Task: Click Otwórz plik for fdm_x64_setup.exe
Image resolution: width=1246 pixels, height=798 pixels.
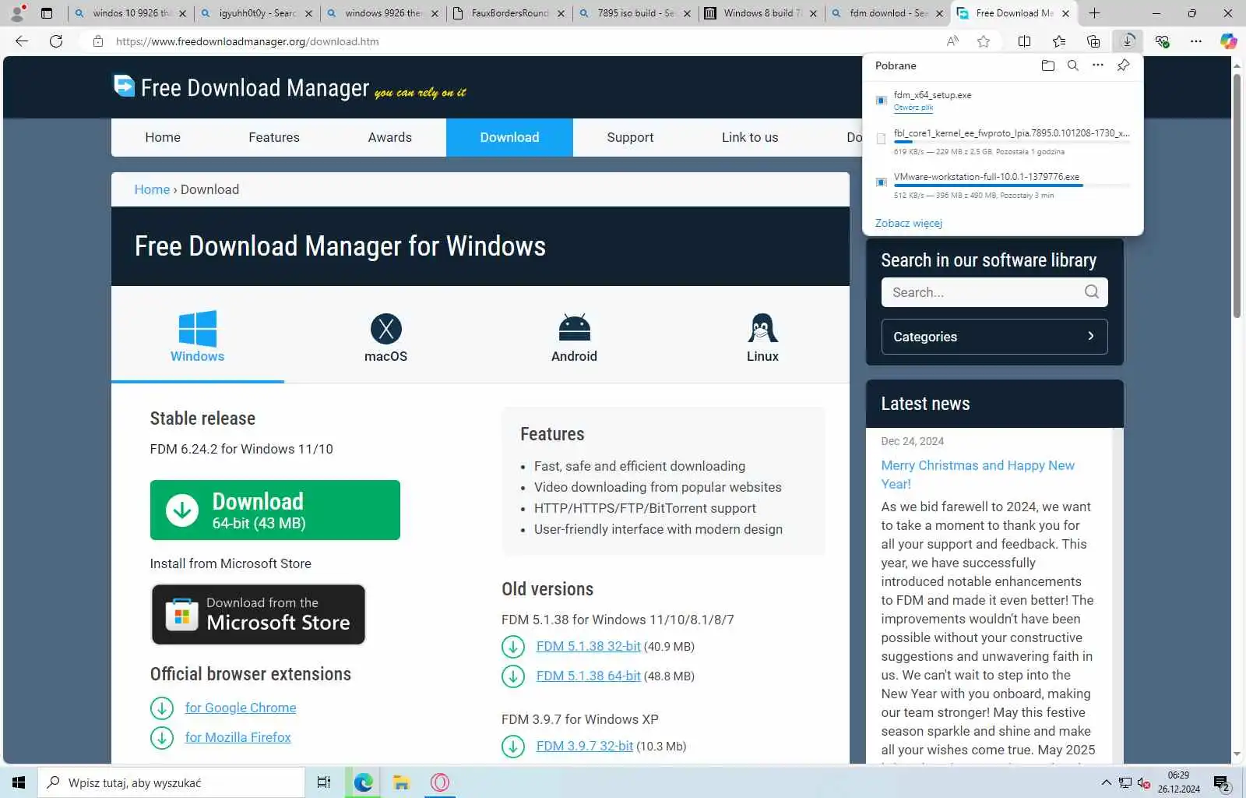Action: coord(913,108)
